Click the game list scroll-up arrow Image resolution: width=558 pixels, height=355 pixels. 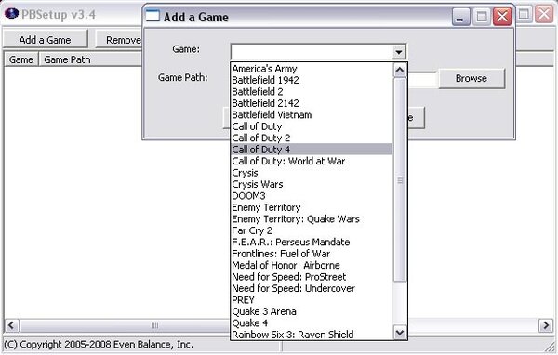pyautogui.click(x=400, y=70)
